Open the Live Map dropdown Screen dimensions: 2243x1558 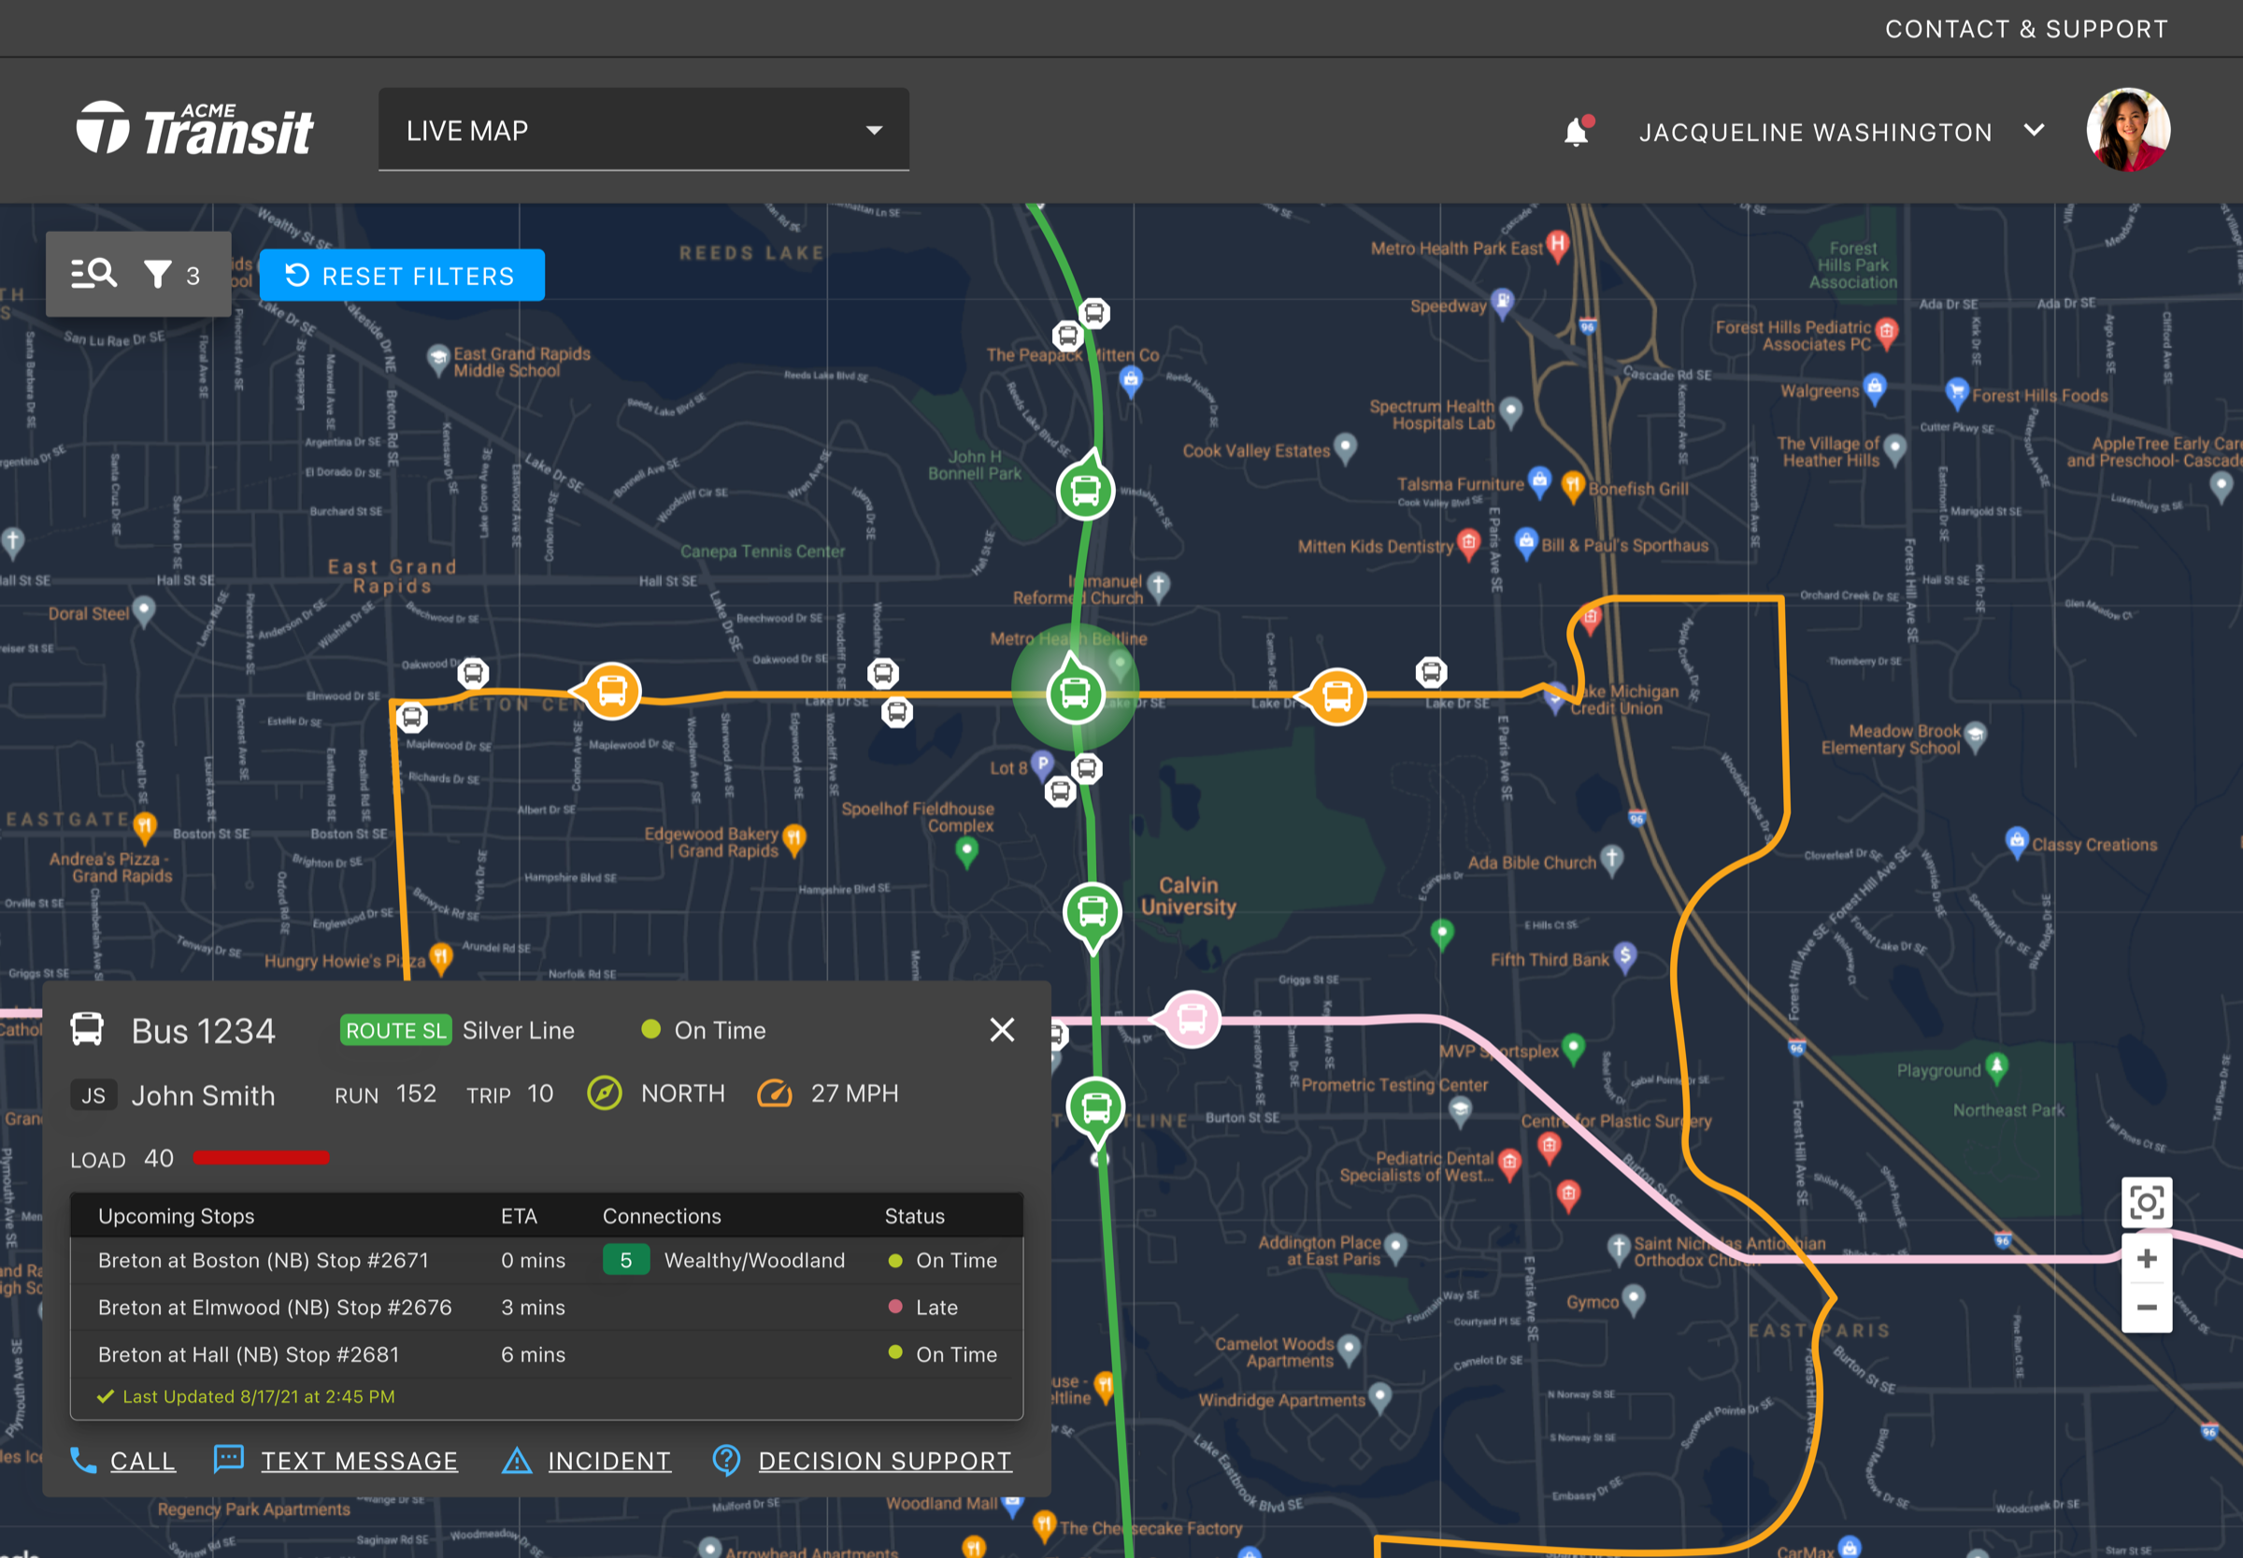(643, 130)
